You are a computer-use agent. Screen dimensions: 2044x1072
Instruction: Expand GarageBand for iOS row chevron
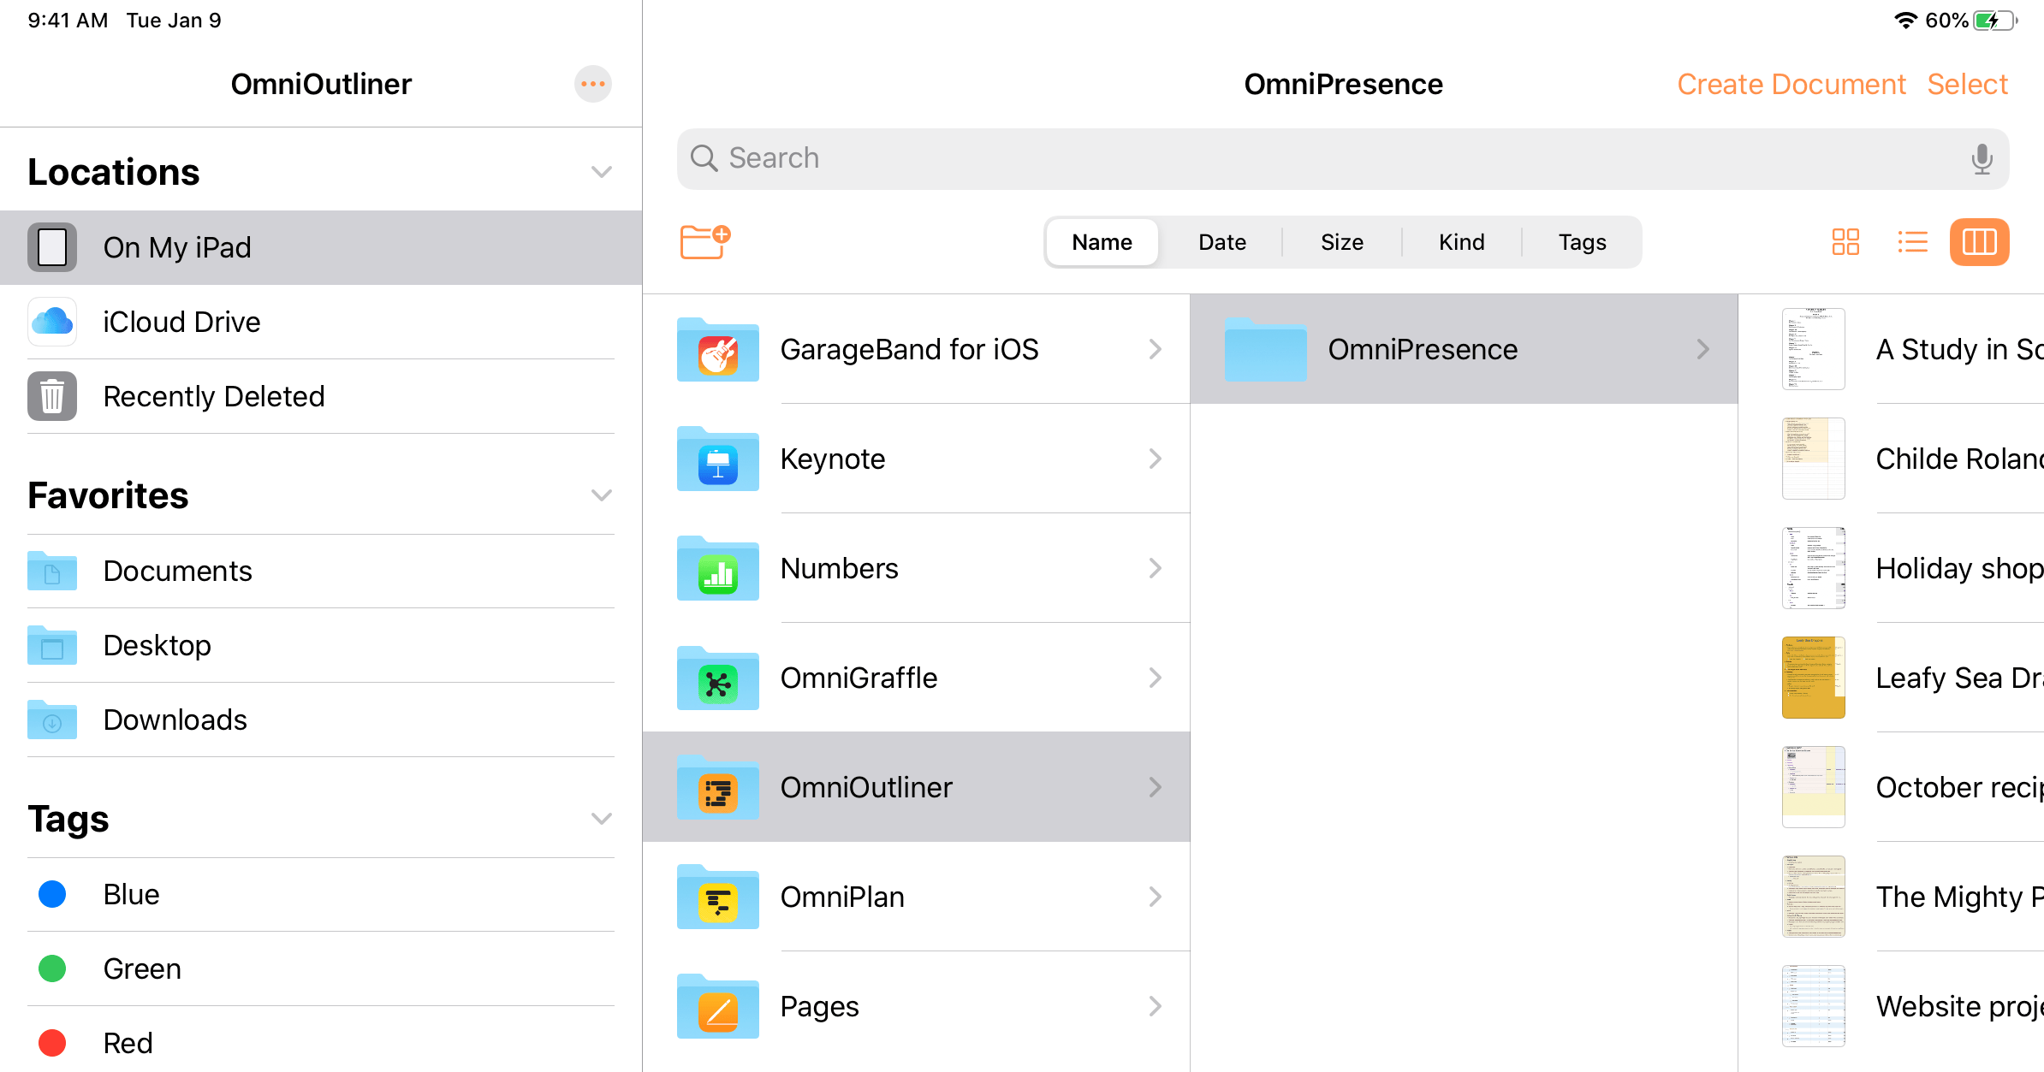click(x=1155, y=349)
